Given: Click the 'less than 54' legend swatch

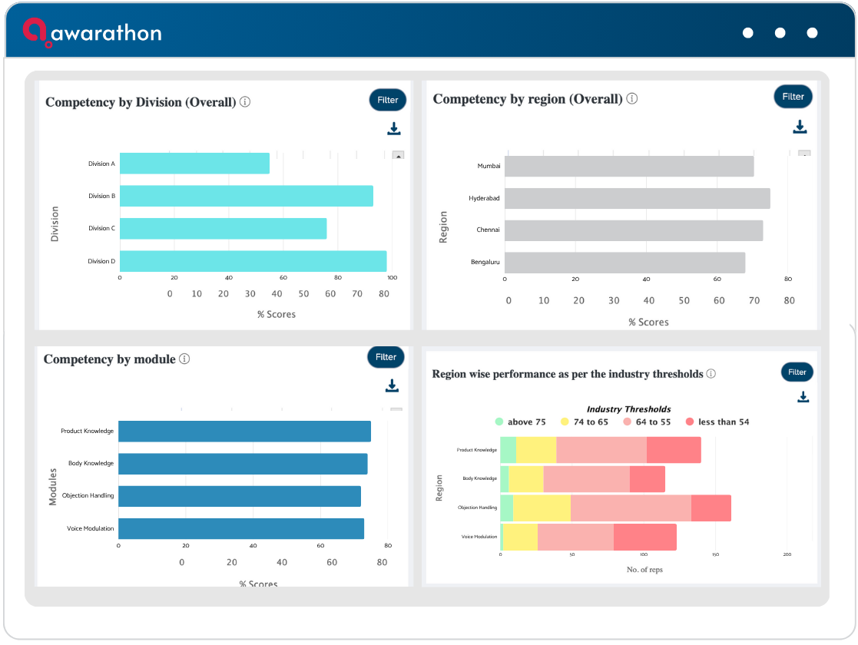Looking at the screenshot, I should click(690, 422).
